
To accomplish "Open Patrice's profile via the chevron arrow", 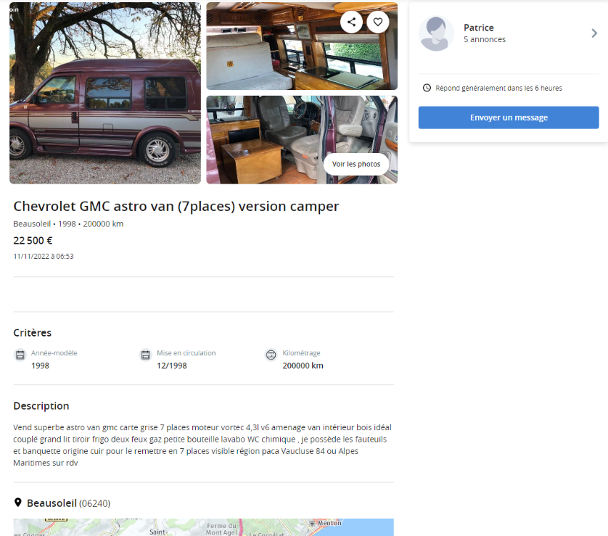I will point(594,34).
